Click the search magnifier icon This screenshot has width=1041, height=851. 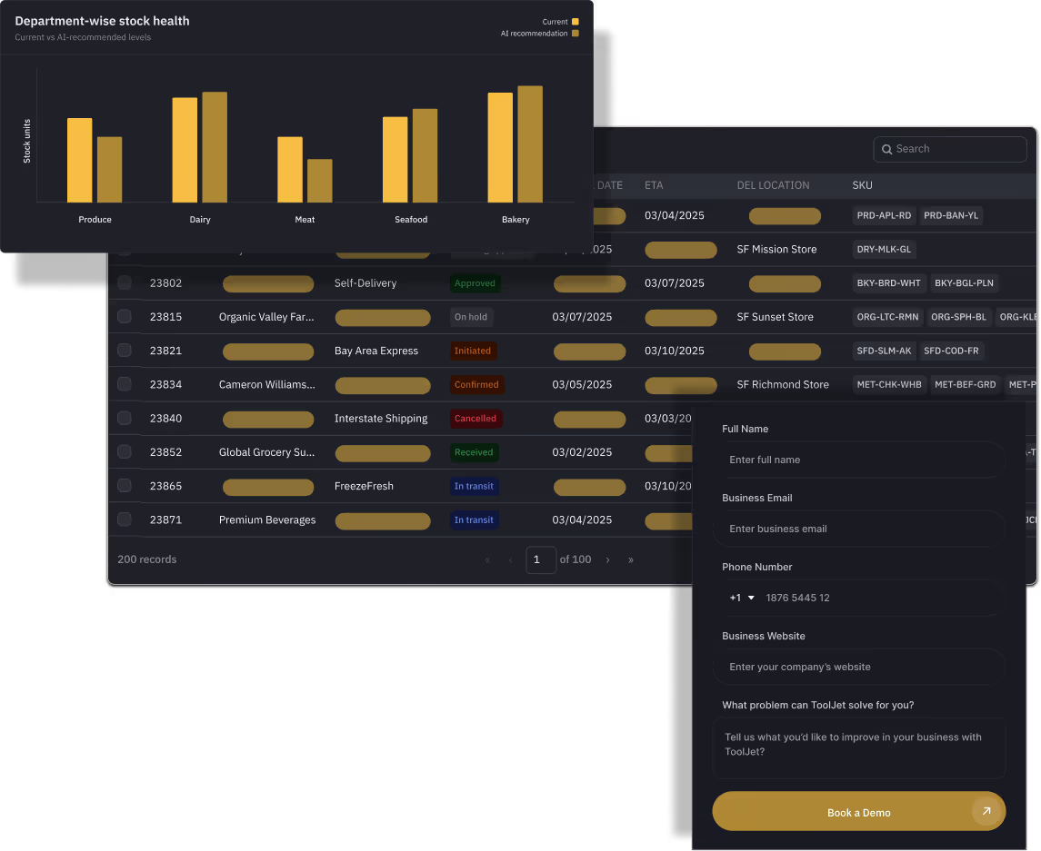(886, 149)
